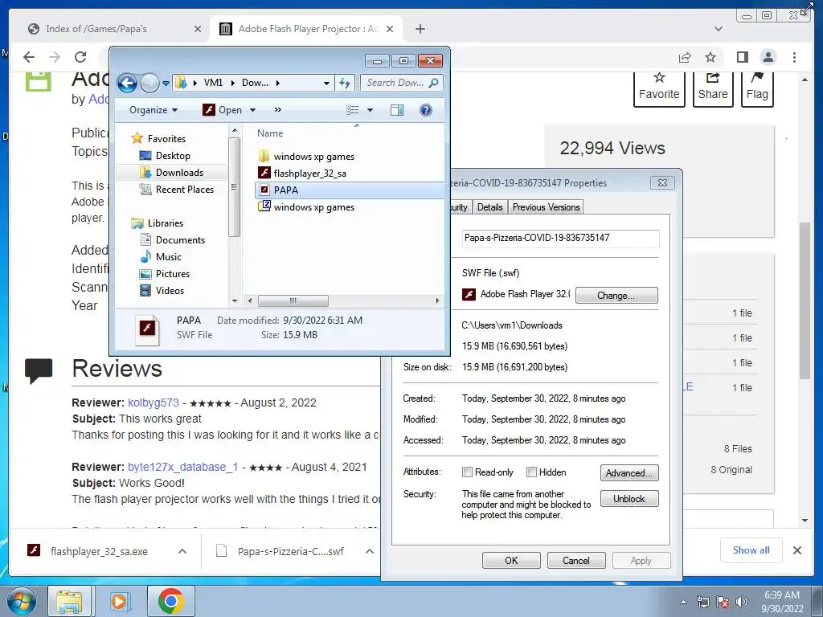Viewport: 823px width, 617px height.
Task: Click the Explorer back arrow button
Action: coord(127,83)
